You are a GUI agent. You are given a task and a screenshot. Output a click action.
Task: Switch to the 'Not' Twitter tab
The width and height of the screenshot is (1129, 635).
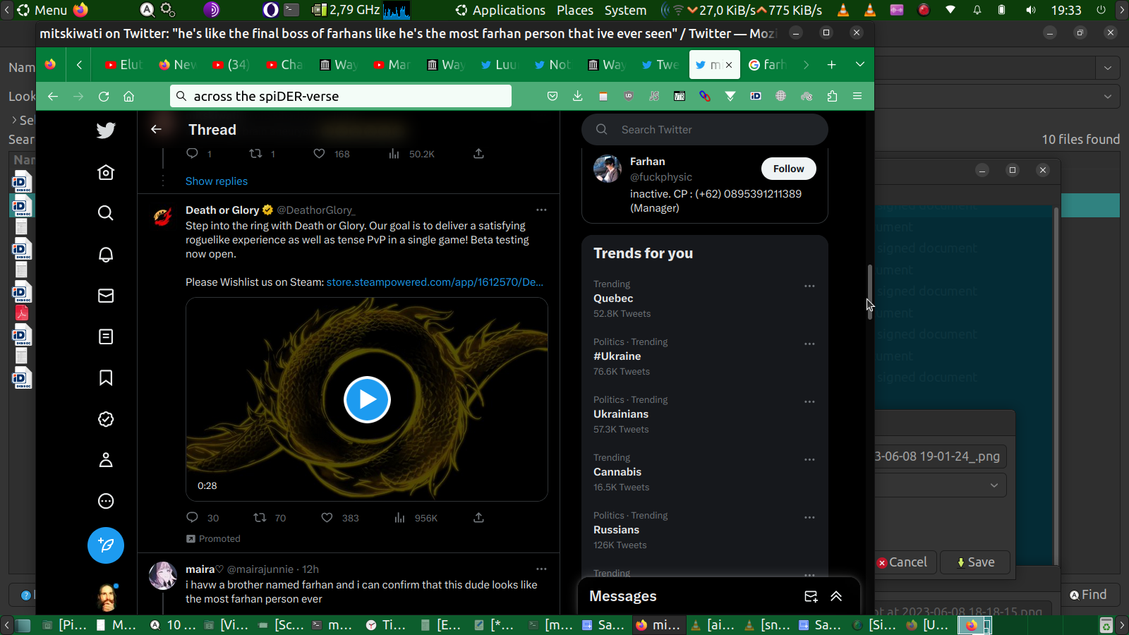(554, 65)
